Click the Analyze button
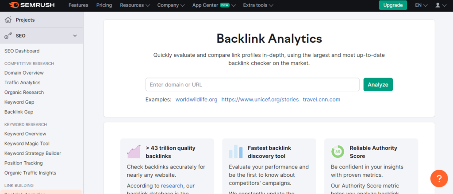This screenshot has width=453, height=194. click(378, 85)
